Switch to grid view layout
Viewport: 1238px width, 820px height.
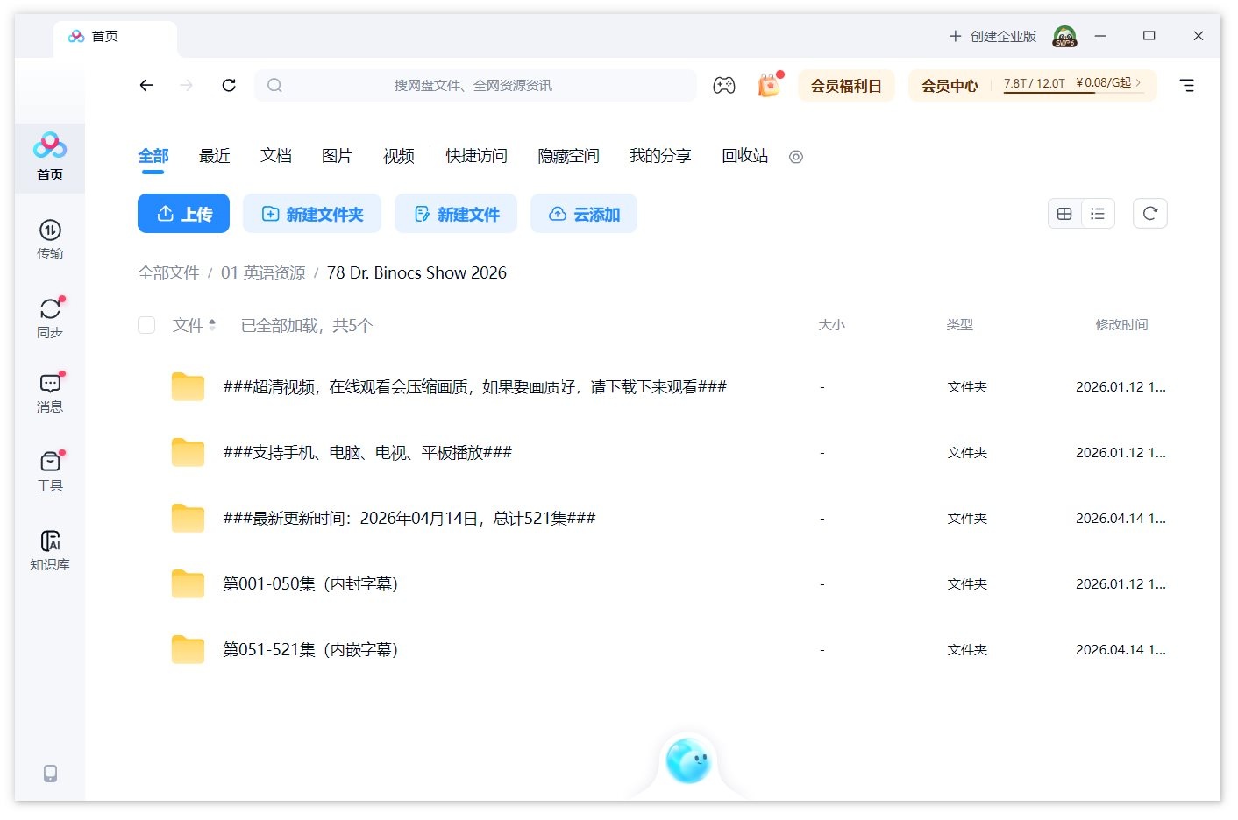tap(1064, 213)
